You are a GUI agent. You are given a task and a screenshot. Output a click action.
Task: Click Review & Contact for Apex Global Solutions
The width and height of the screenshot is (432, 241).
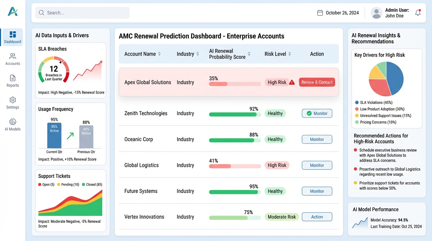317,82
